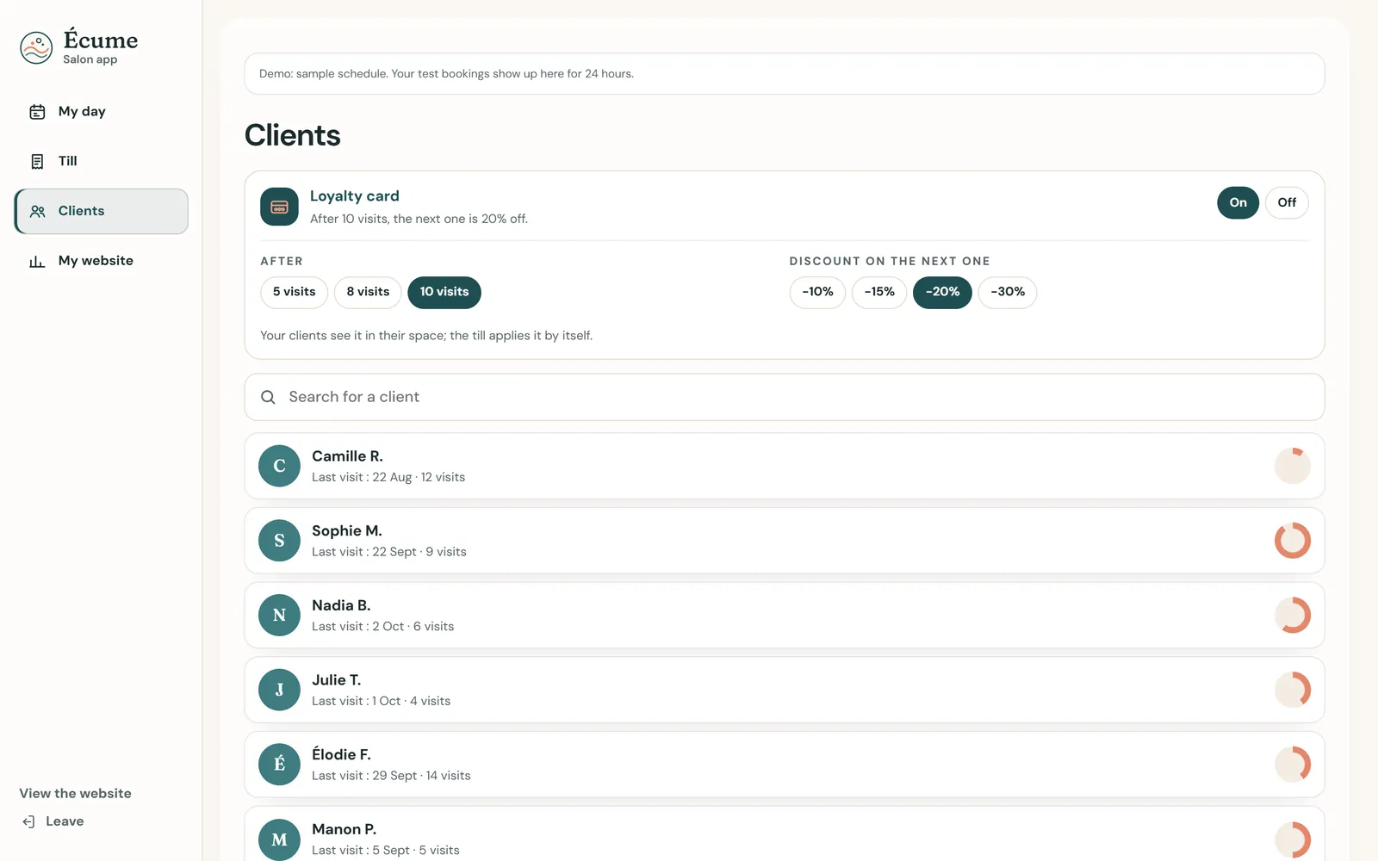Click Sophie M.'s loyalty progress ring
The image size is (1378, 861).
1293,541
